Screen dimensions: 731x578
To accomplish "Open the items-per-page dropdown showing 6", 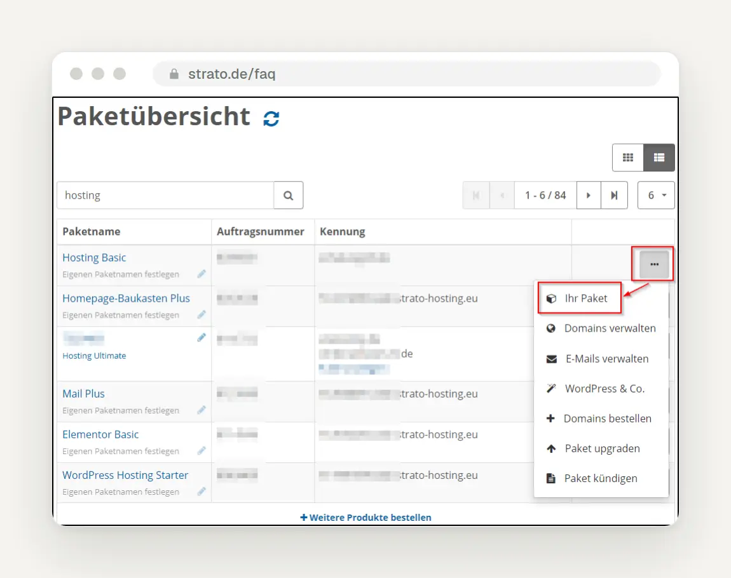I will coord(656,195).
